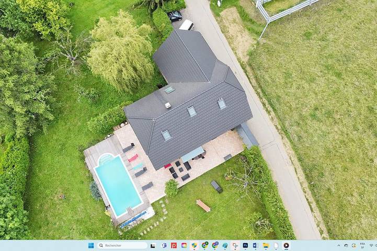Open network settings from the tray
Image resolution: width=377 pixels, height=251 pixels.
point(371,245)
